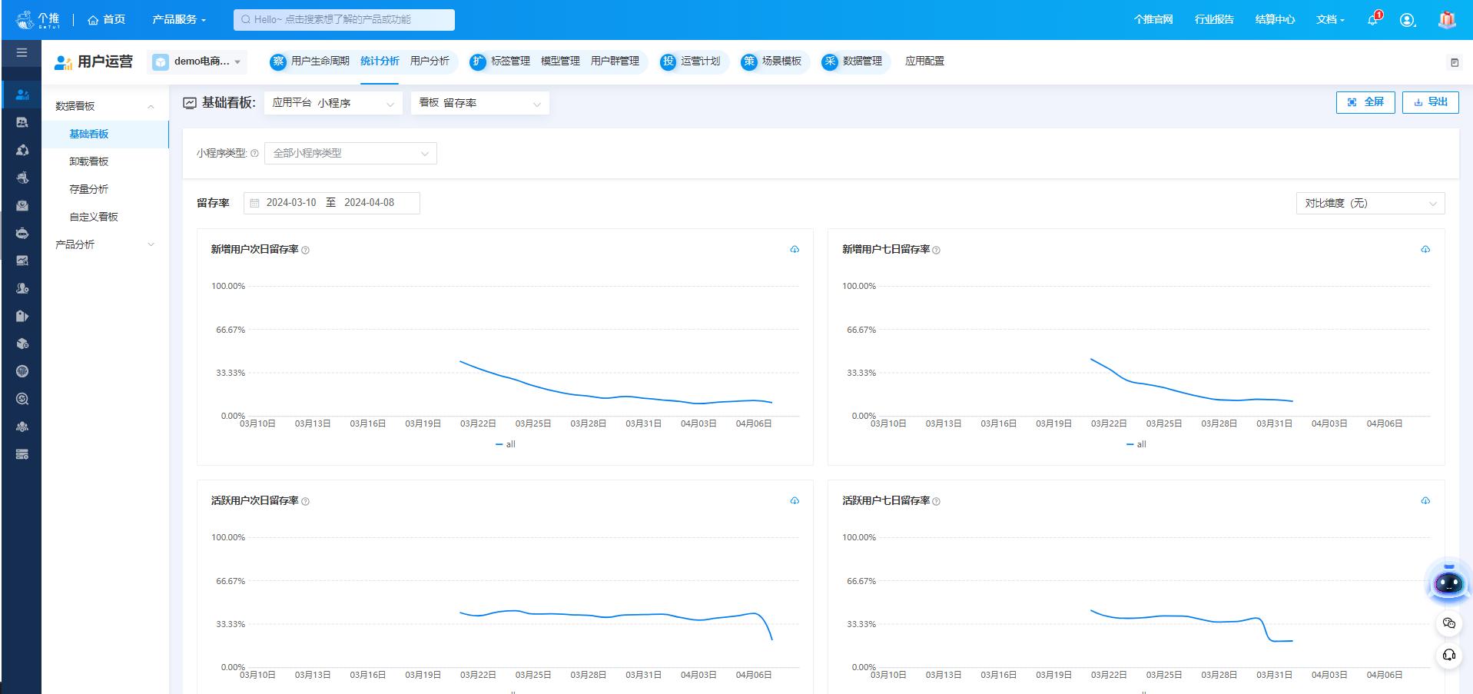Collapse the sidebar with the hamburger menu icon
This screenshot has width=1473, height=694.
pyautogui.click(x=22, y=53)
